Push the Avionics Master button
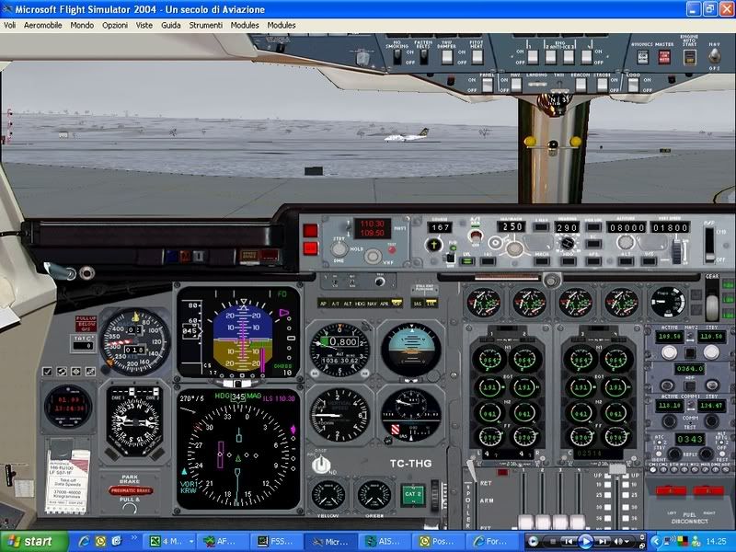736x552 pixels. click(x=642, y=57)
